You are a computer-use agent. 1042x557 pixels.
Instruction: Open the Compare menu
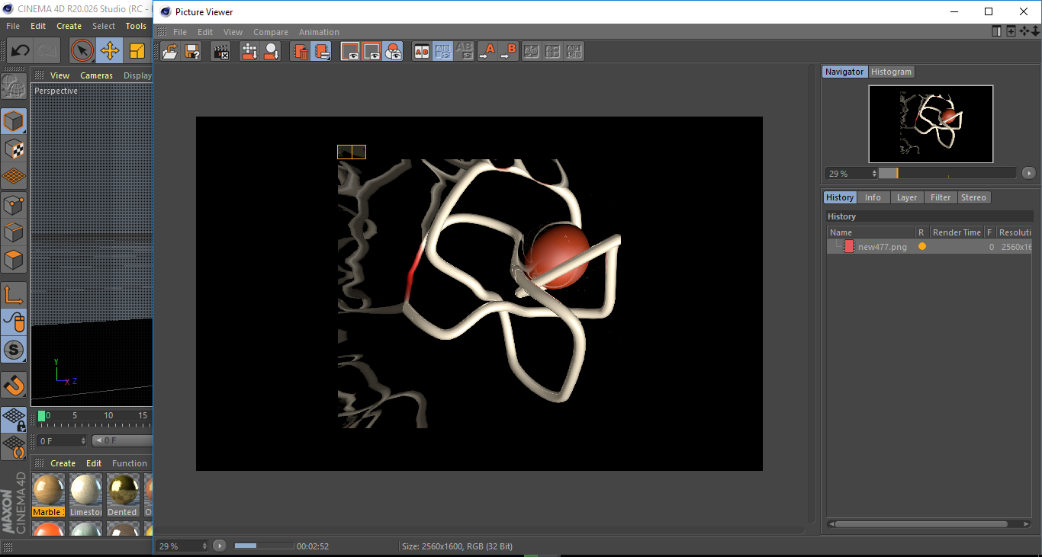coord(271,32)
